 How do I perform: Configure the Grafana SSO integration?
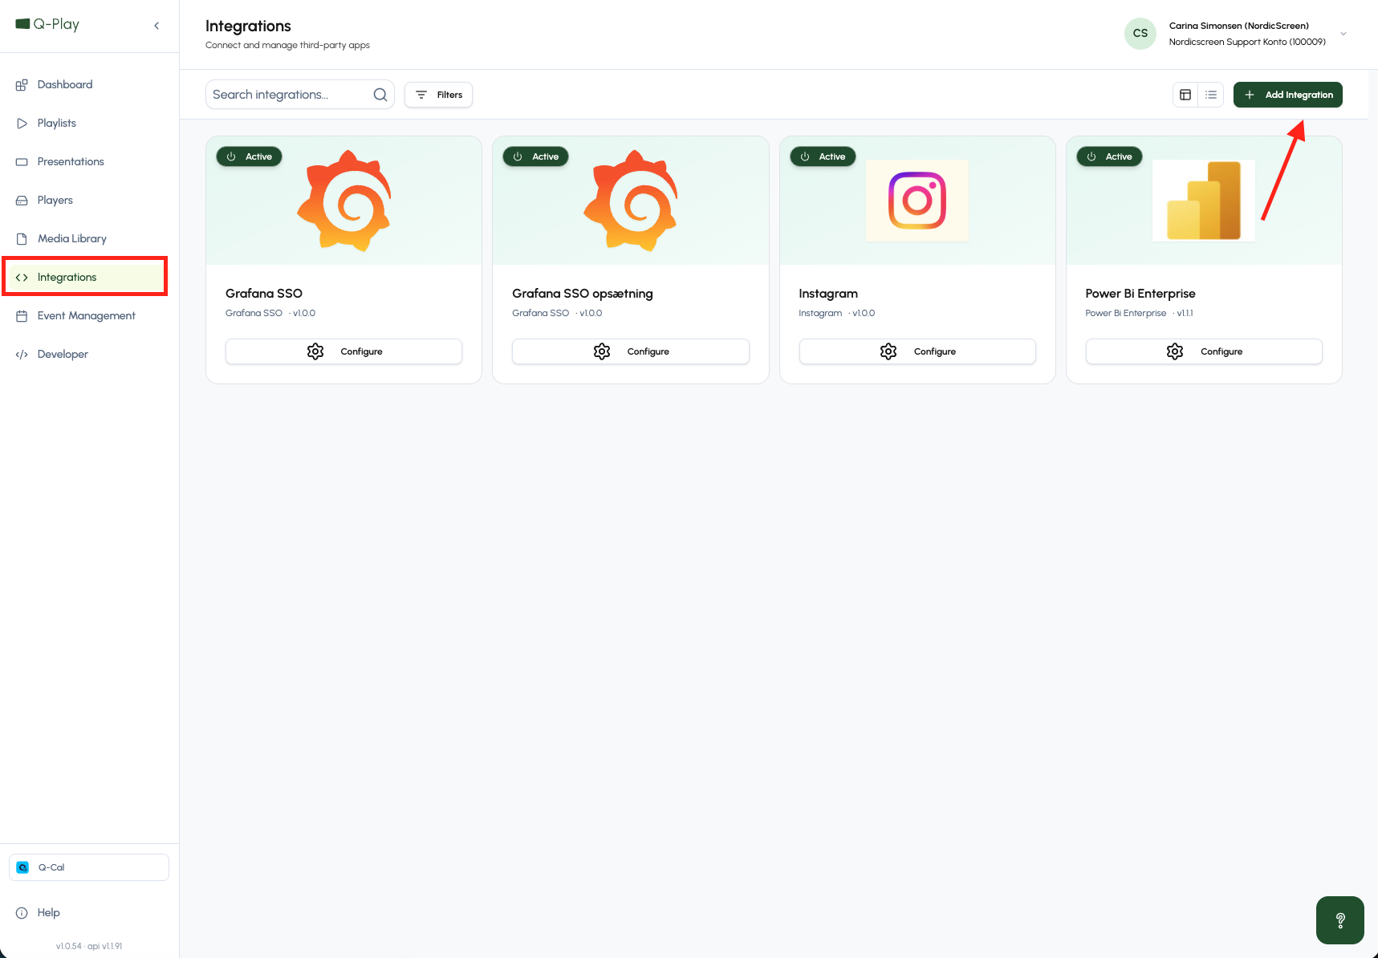(344, 351)
